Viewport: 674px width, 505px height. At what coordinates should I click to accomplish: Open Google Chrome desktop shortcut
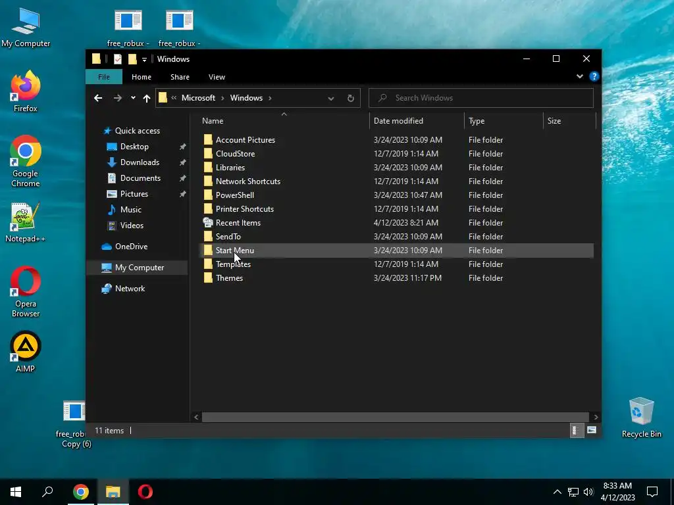[x=26, y=161]
